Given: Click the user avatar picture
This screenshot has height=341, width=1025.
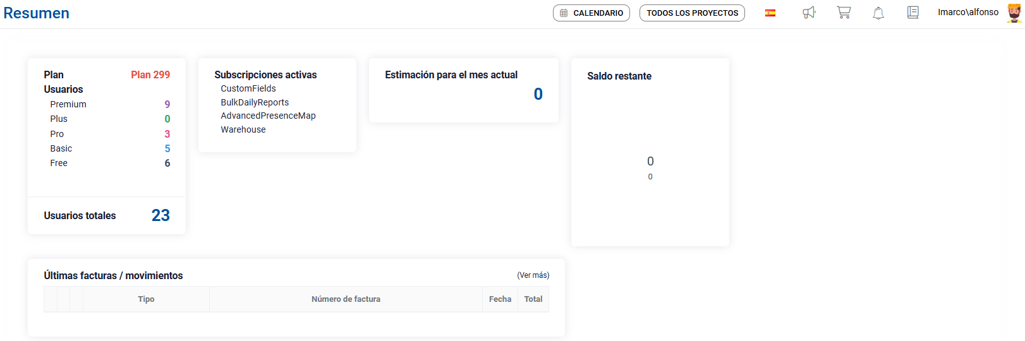Looking at the screenshot, I should (1014, 13).
